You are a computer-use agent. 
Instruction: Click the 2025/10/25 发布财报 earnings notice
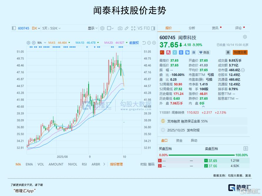pyautogui.click(x=204, y=130)
